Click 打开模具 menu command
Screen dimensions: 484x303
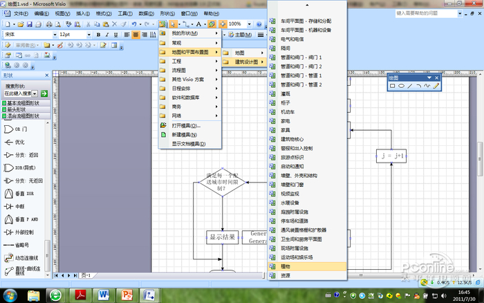tap(189, 126)
